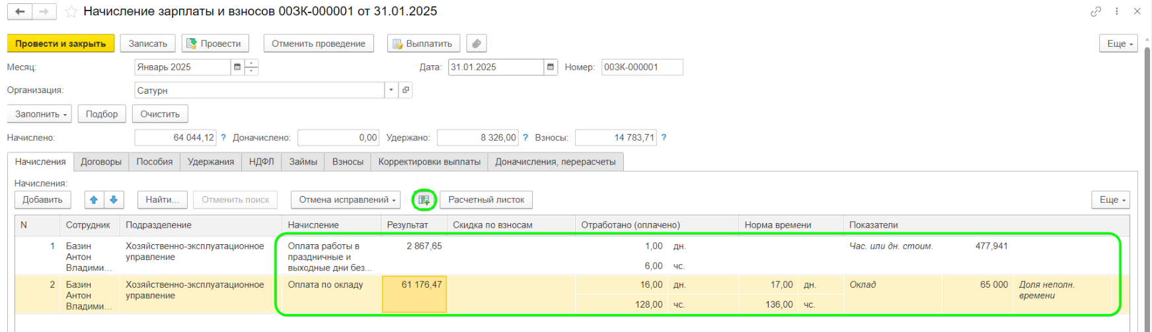Click the Номер field 003К-000001
This screenshot has height=332, width=1152.
coord(642,67)
